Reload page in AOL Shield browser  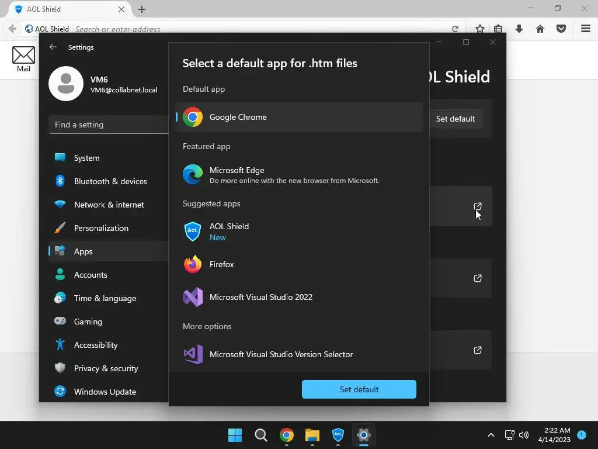(455, 29)
